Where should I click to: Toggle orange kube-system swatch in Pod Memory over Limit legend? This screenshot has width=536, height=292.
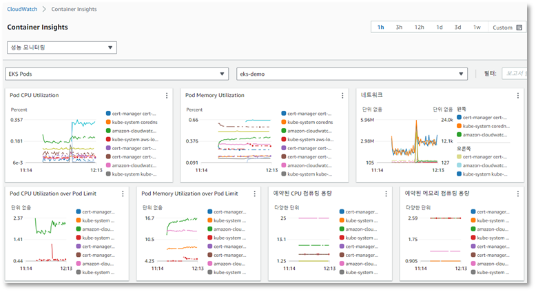[210, 220]
